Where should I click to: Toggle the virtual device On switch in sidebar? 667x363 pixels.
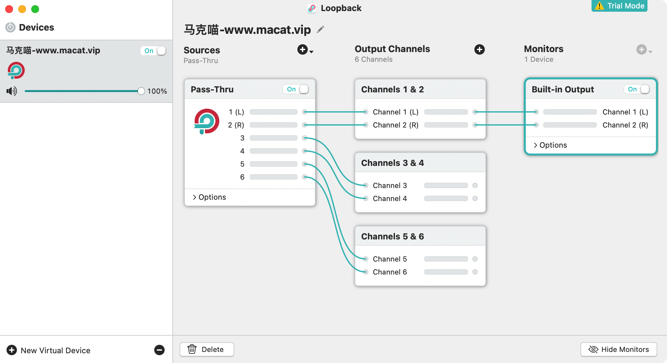click(x=154, y=51)
